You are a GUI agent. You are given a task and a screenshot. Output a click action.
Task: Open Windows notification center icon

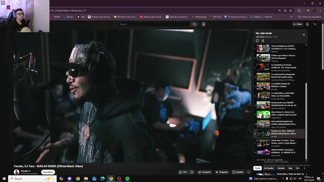[x=319, y=179]
